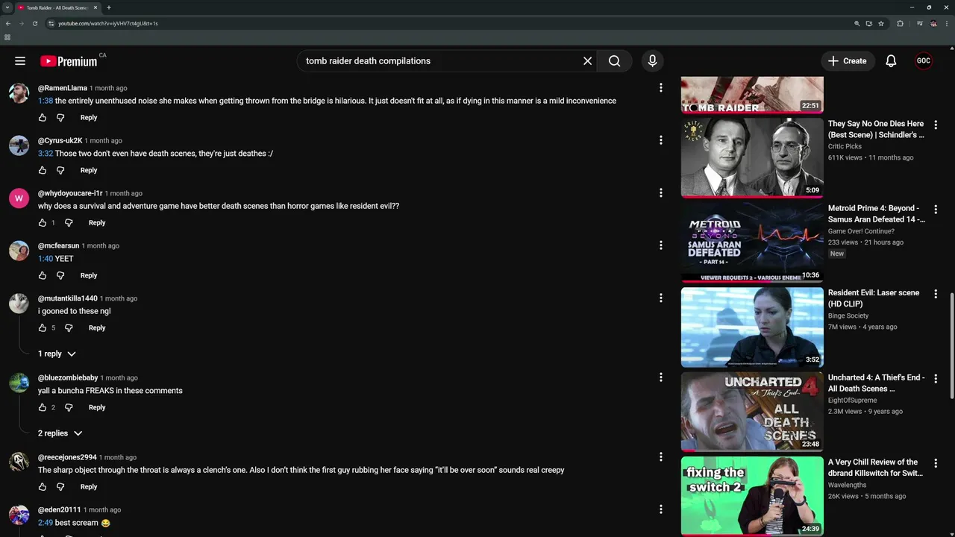
Task: Like the comment by @bluezombiebaby
Action: 43,407
